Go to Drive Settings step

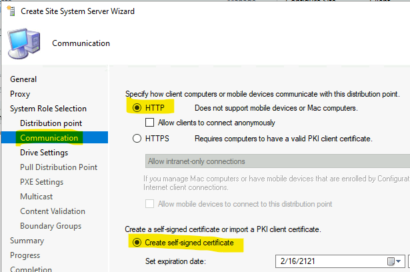coord(44,153)
